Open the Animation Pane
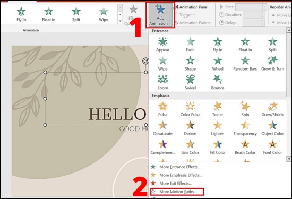Viewport: 292px width, 199px height. click(192, 7)
